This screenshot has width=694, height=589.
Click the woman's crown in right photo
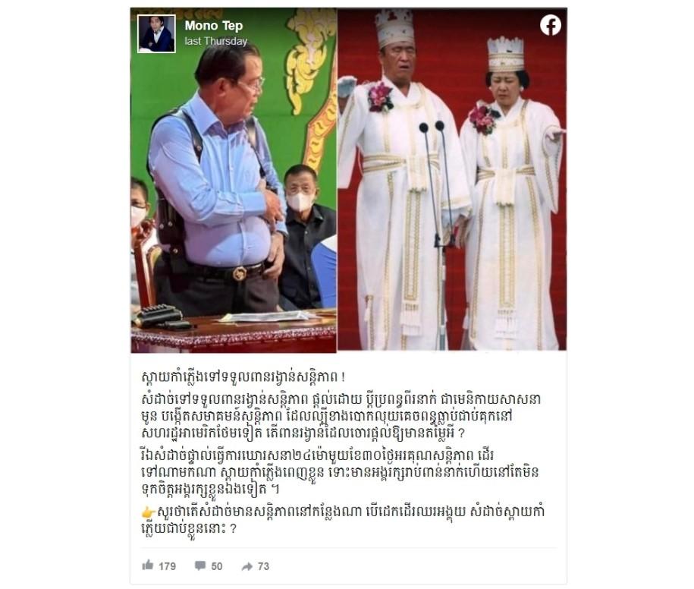505,55
